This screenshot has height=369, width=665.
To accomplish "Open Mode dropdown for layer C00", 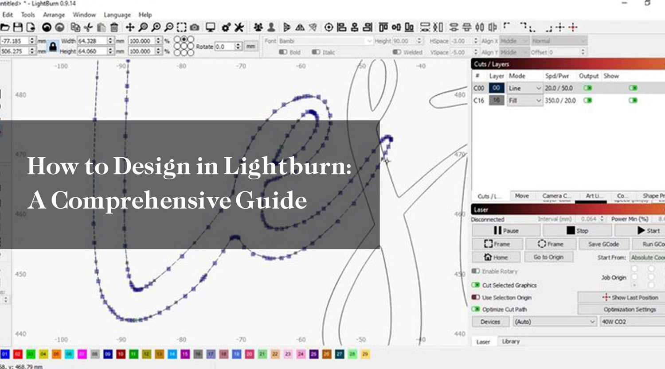I will point(525,88).
